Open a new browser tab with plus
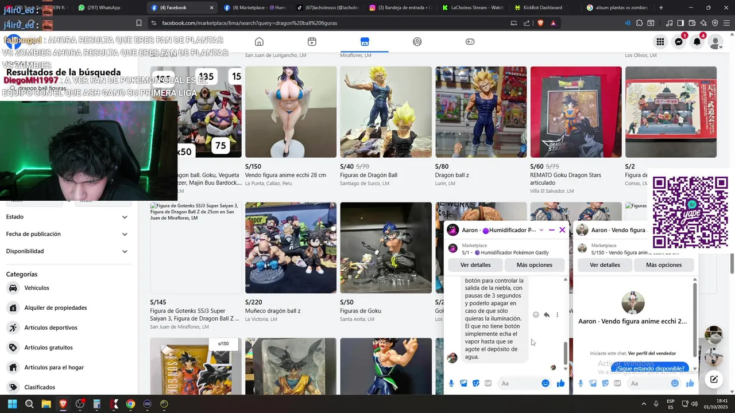The width and height of the screenshot is (735, 413). [661, 7]
